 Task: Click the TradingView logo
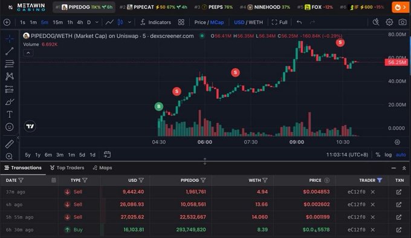point(30,126)
